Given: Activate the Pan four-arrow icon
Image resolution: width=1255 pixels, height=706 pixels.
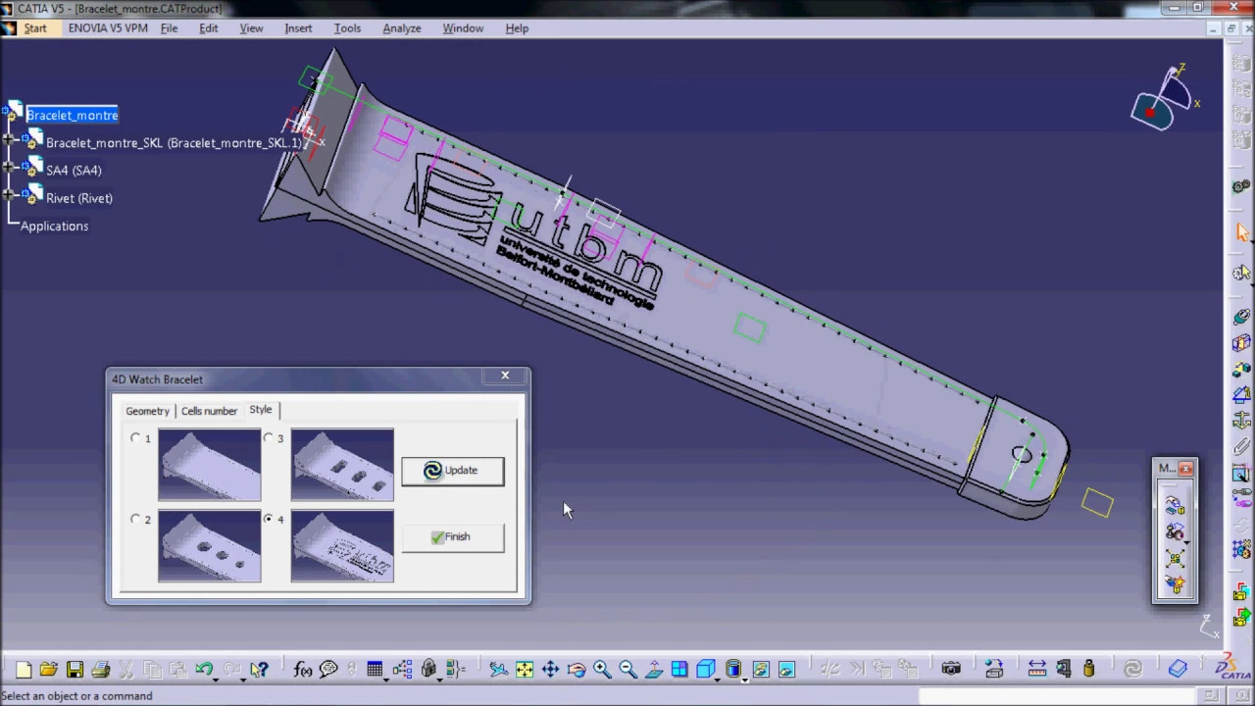Looking at the screenshot, I should pyautogui.click(x=550, y=670).
